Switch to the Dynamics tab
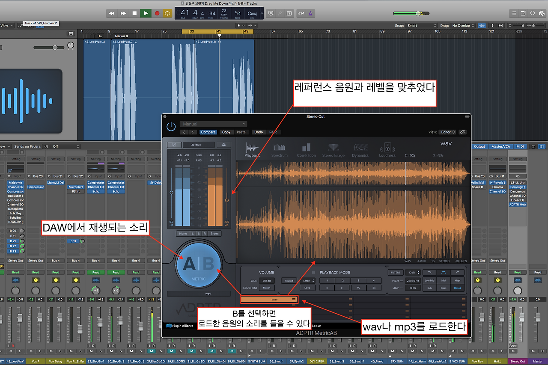This screenshot has width=548, height=365. (360, 150)
